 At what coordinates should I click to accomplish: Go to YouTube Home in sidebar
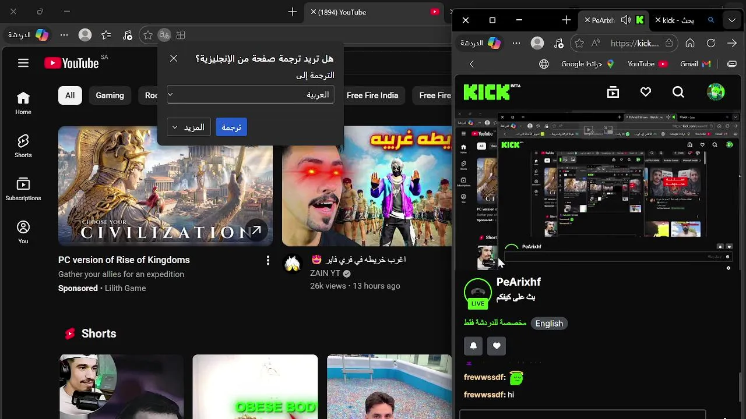pyautogui.click(x=23, y=103)
